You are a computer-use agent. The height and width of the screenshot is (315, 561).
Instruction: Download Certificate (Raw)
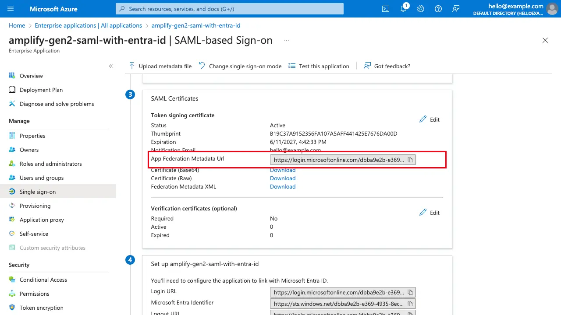(x=283, y=178)
